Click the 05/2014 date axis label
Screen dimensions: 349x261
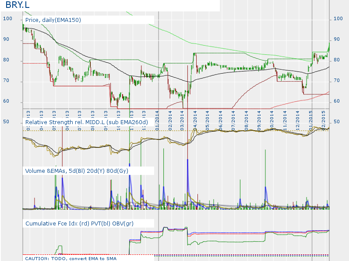(208, 120)
